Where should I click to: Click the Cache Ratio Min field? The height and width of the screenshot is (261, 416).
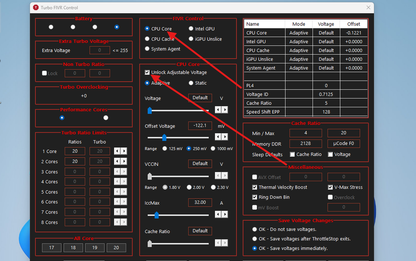[305, 133]
